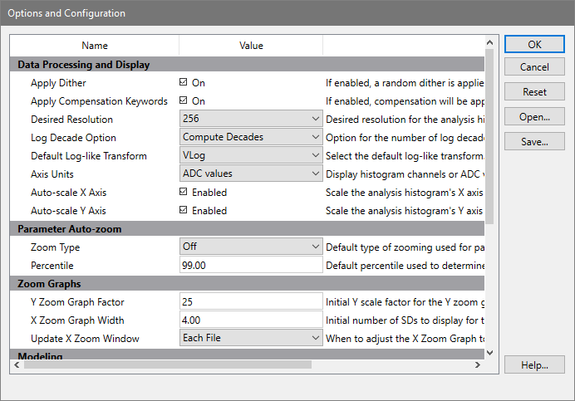Image resolution: width=575 pixels, height=401 pixels.
Task: Click the X Zoom Graph Width field
Action: coord(251,320)
